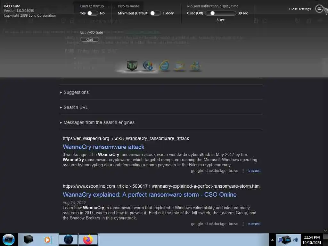Viewport: 328px width, 246px height.
Task: Click duckduckgo under the Wikipedia result
Action: coord(216,171)
